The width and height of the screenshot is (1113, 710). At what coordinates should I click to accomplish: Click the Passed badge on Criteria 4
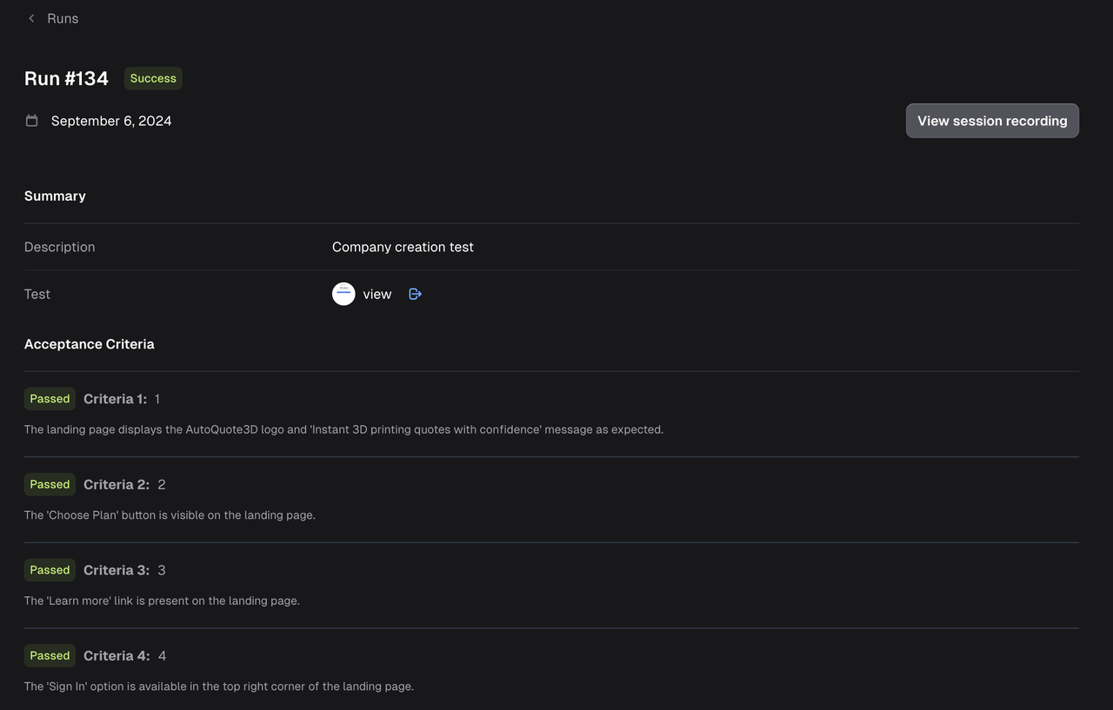(x=49, y=655)
